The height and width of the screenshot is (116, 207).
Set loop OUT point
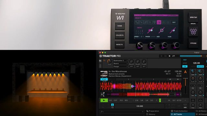coord(174,100)
